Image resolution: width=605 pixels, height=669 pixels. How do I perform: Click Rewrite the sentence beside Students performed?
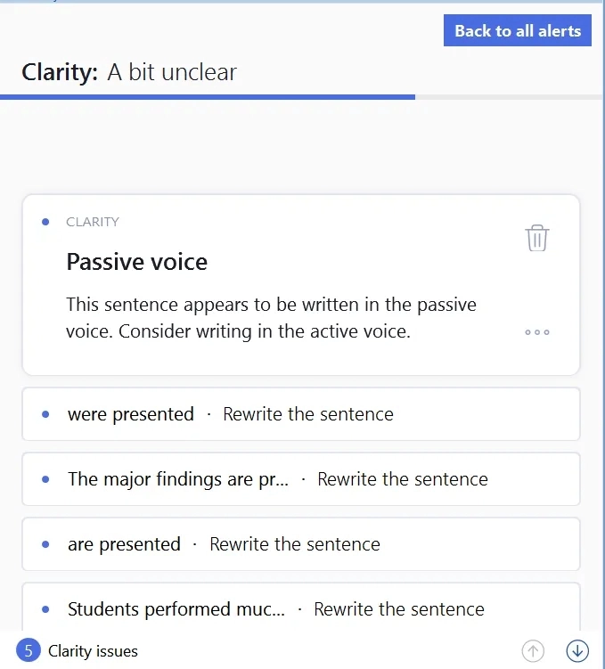pos(399,609)
